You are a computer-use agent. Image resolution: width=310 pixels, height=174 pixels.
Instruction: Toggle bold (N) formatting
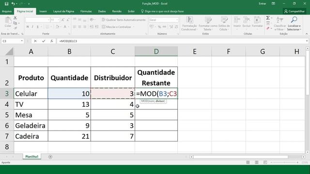(x=28, y=27)
